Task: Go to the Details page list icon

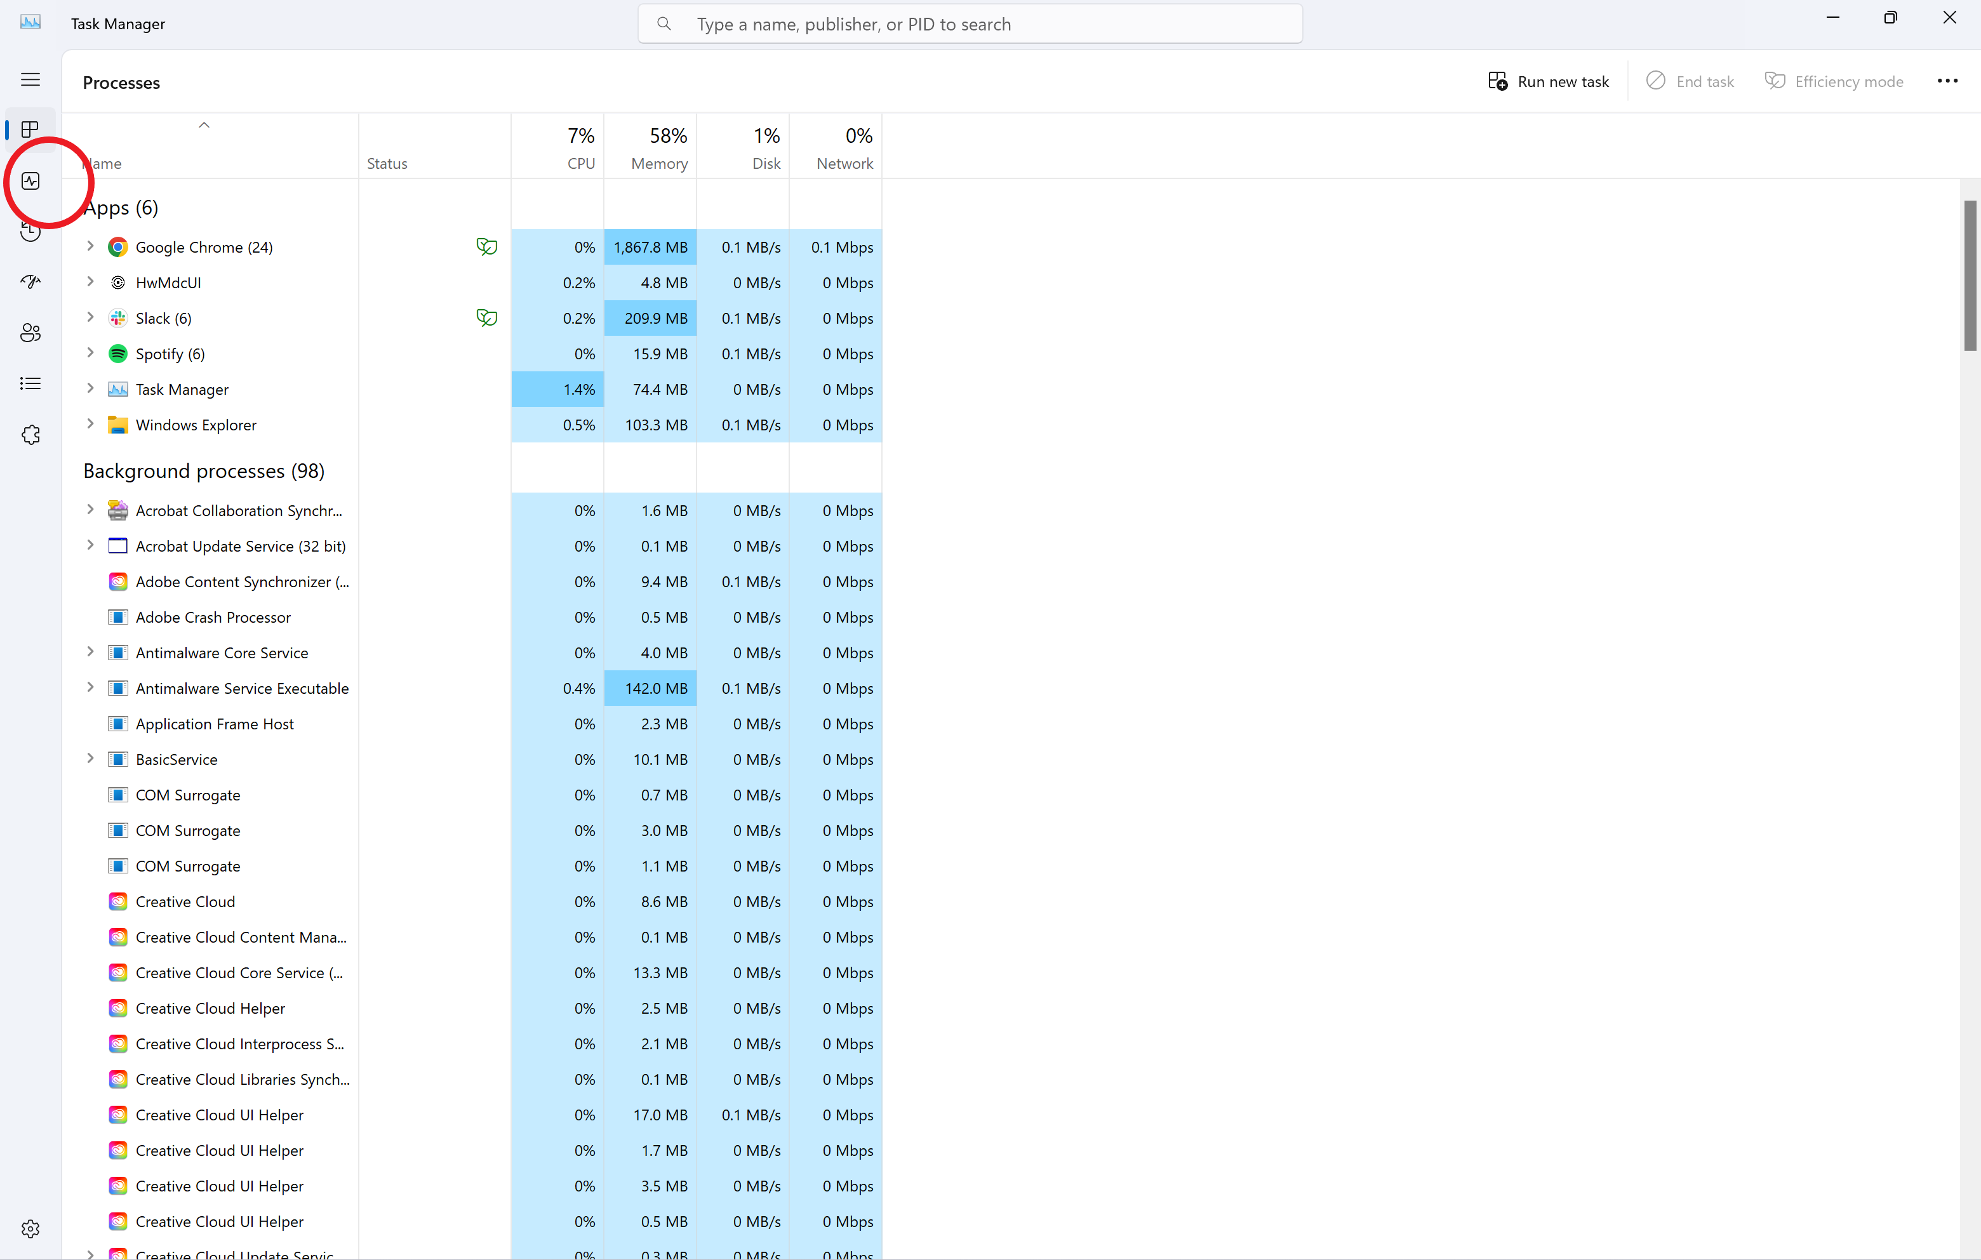Action: pyautogui.click(x=30, y=384)
